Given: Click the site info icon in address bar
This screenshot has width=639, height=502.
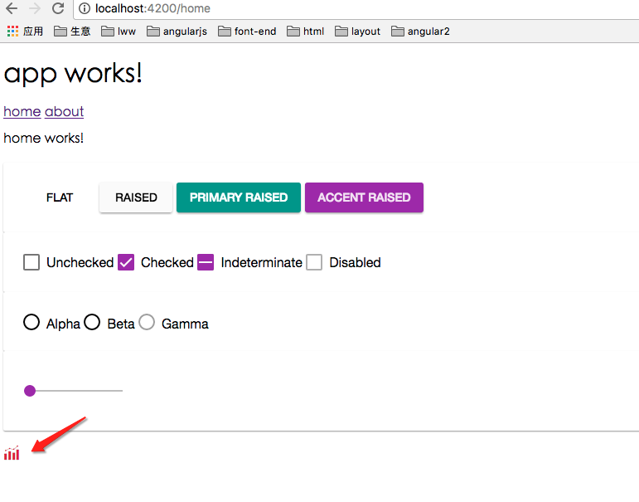Looking at the screenshot, I should (85, 8).
